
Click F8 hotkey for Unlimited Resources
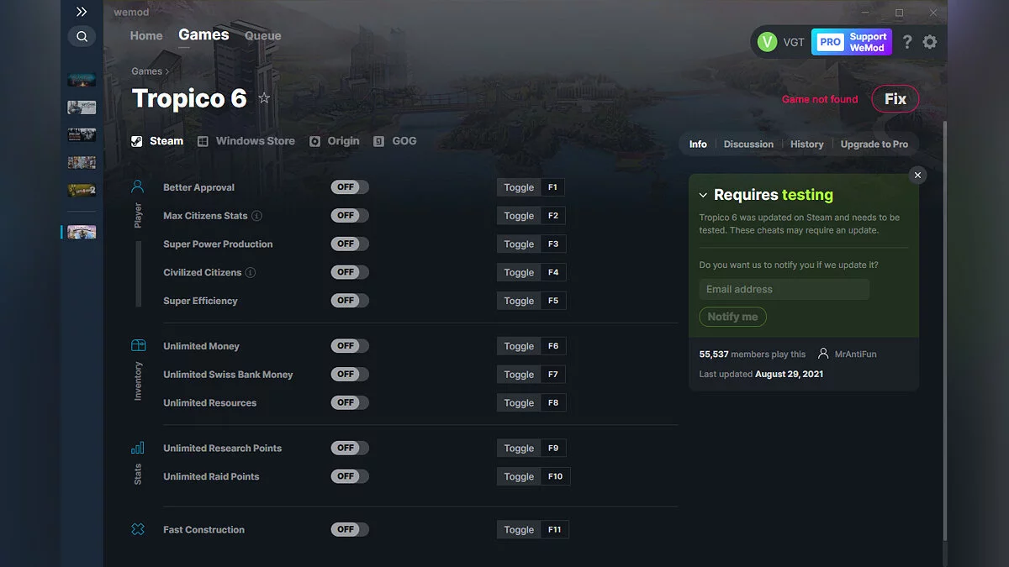(553, 403)
